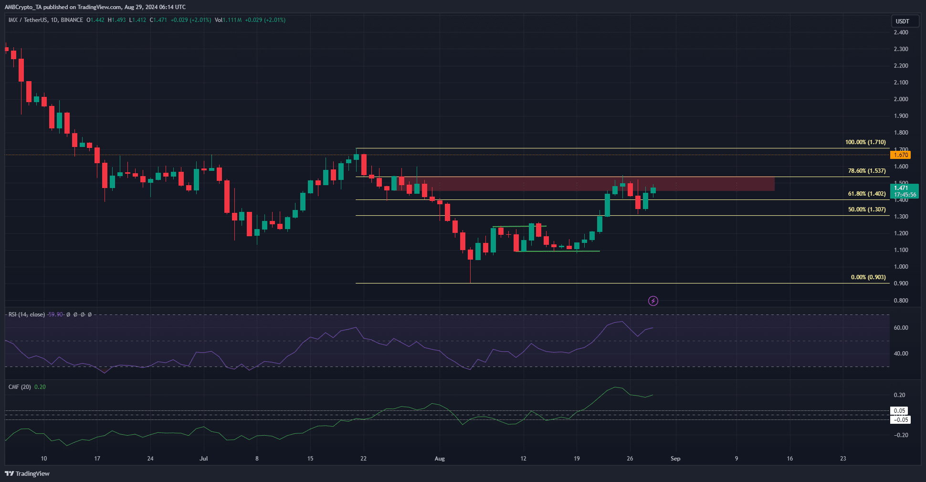Select the 0.00% (0.903) Fibonacci label
926x482 pixels.
pyautogui.click(x=868, y=277)
